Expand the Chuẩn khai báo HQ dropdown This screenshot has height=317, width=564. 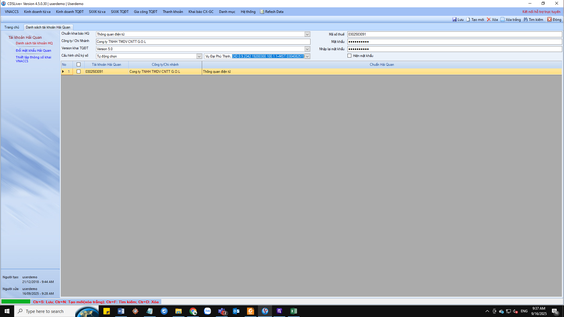(x=307, y=34)
